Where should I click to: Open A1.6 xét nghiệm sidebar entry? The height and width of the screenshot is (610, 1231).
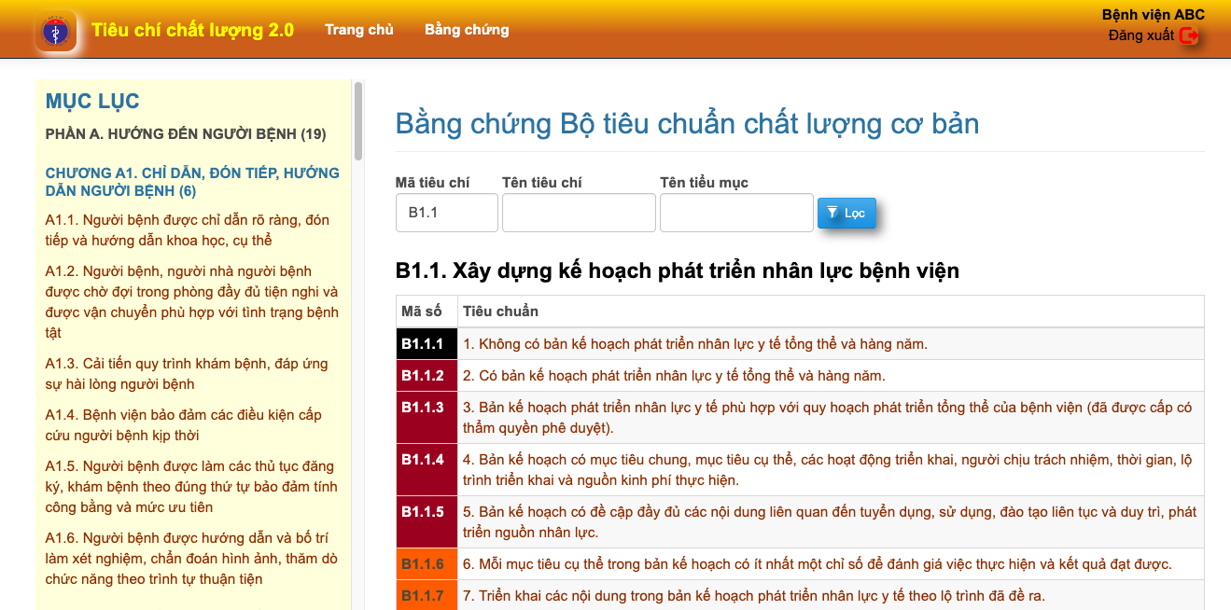(x=191, y=559)
